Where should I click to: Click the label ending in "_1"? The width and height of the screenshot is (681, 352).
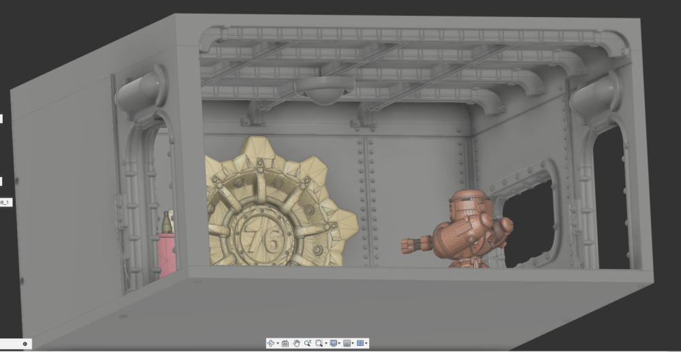click(x=5, y=202)
